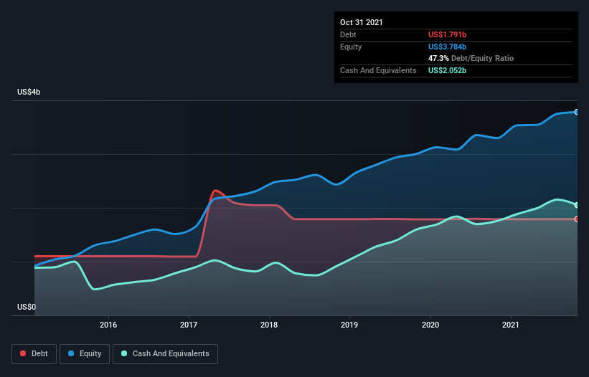The width and height of the screenshot is (589, 377).
Task: Toggle the Equity series legend button
Action: 85,354
